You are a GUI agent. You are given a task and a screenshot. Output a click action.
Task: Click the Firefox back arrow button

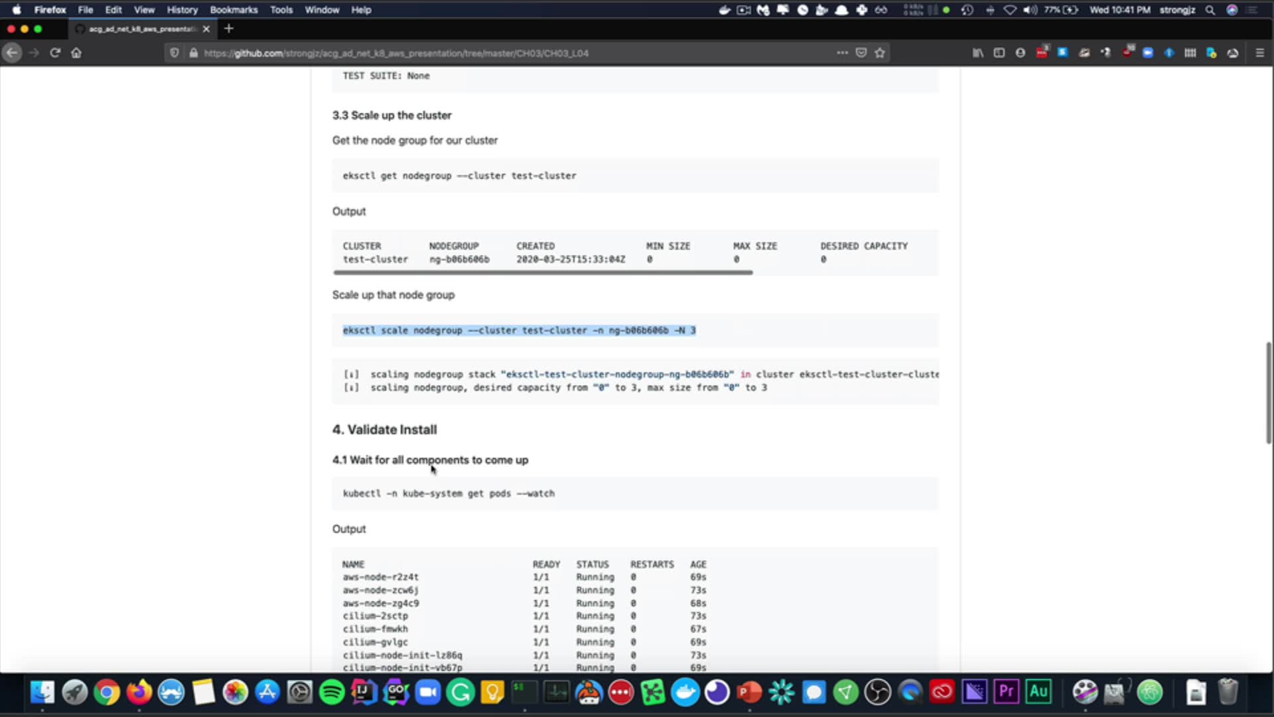12,53
